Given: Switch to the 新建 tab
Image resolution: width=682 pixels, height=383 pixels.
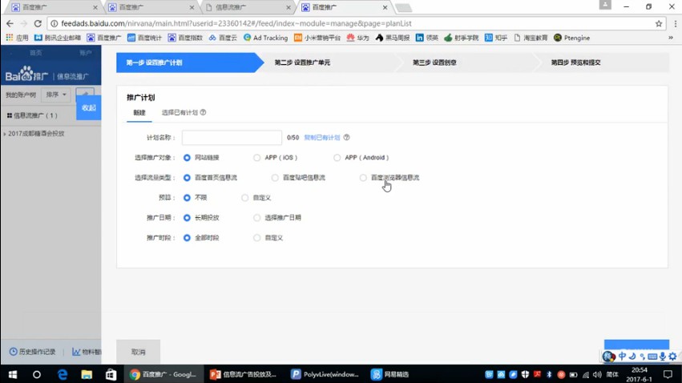Looking at the screenshot, I should coord(139,113).
